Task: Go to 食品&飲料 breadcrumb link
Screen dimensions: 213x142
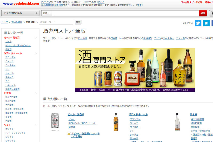Action: [17, 22]
